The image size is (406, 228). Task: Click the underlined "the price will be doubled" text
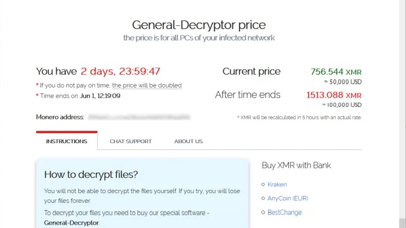coord(147,85)
